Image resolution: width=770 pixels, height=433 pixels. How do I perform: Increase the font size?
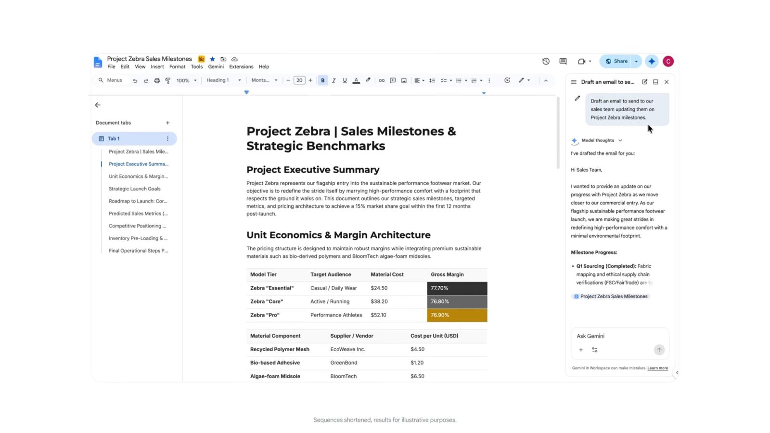310,80
